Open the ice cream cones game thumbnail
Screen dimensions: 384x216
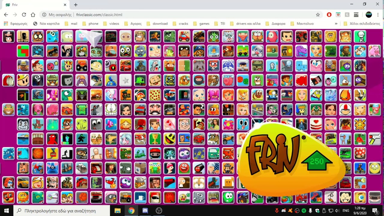click(x=96, y=139)
